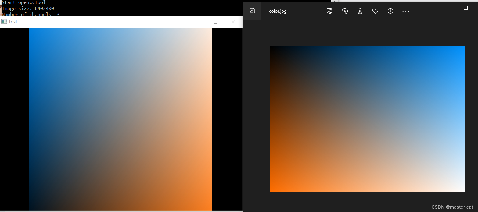Click the color.jpg gradient photo in Photos

(368, 119)
